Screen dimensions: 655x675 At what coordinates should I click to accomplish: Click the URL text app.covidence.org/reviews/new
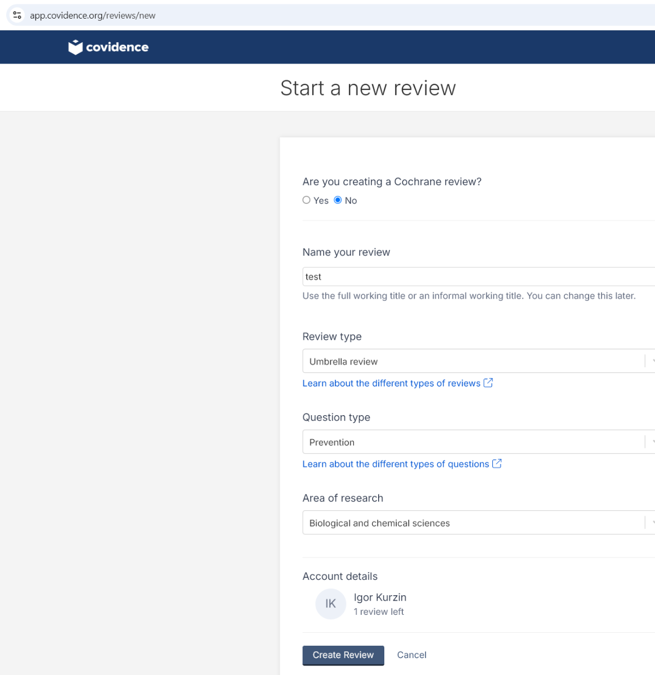(93, 16)
